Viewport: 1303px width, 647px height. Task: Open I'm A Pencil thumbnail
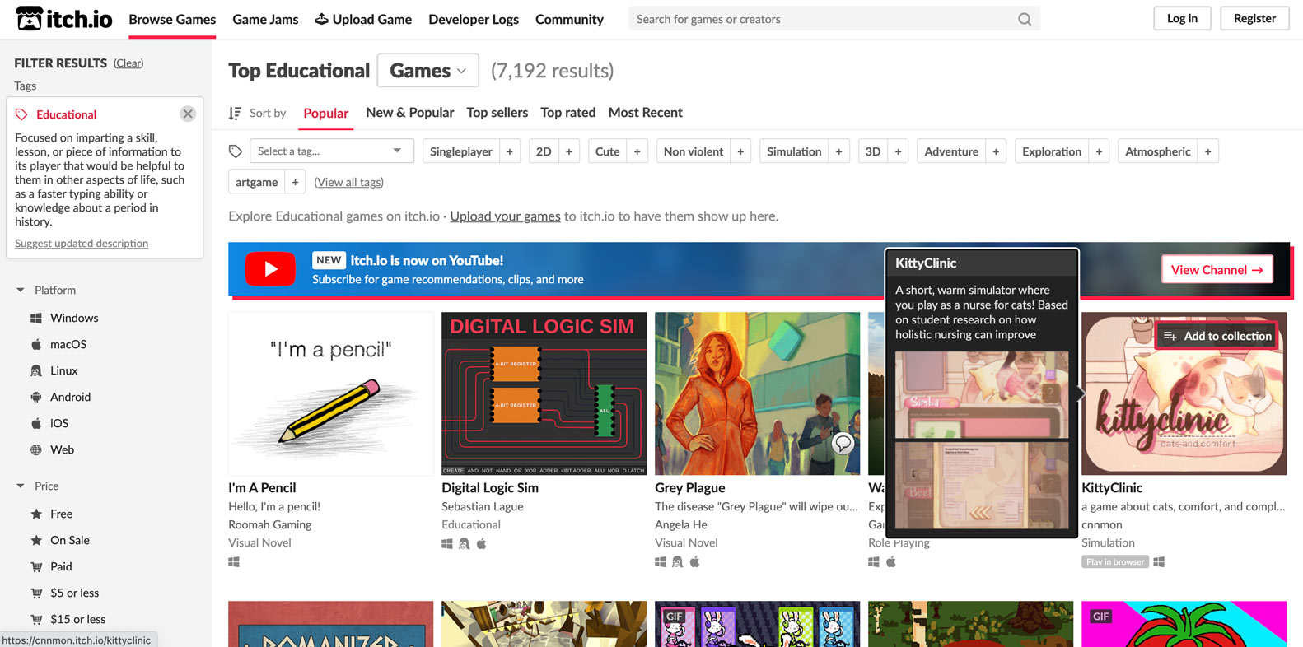[330, 393]
